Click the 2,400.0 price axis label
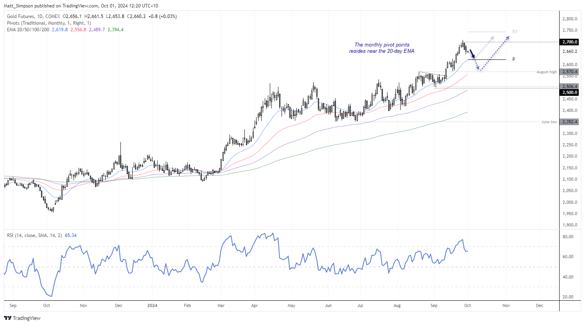 pos(570,111)
